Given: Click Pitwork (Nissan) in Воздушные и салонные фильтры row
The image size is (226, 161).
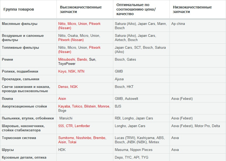Looking at the screenshot, I should point(71,40).
